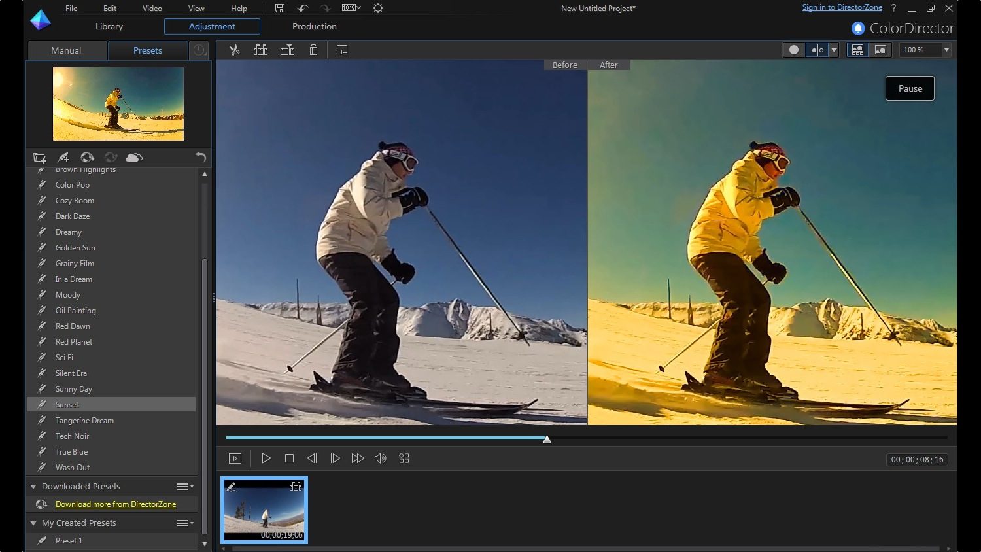Click create new preset feather-plus icon
The height and width of the screenshot is (552, 981).
pos(63,158)
